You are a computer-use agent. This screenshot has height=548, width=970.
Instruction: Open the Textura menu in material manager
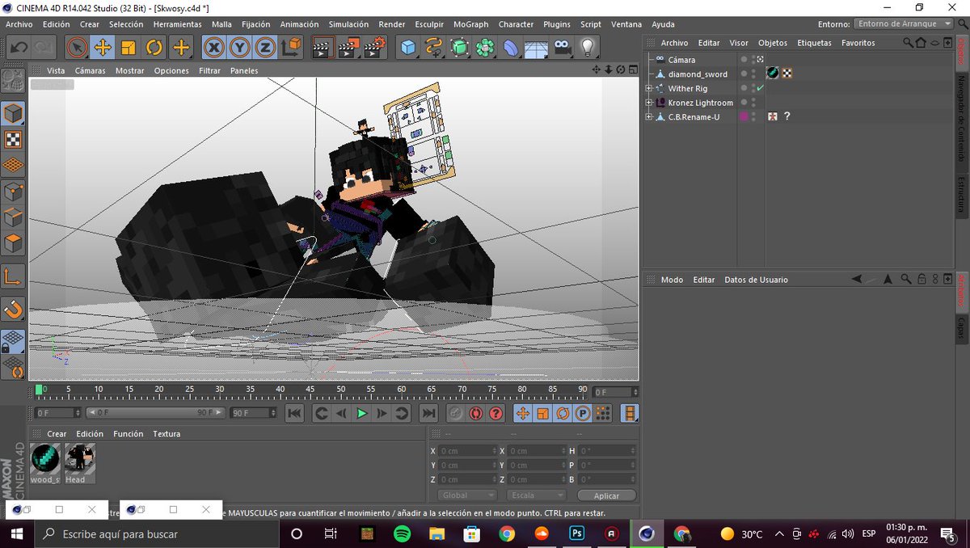167,434
